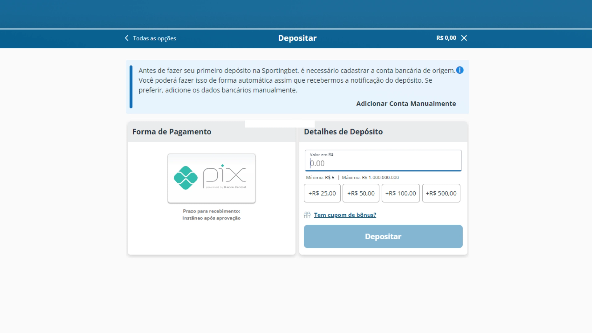This screenshot has height=333, width=592.
Task: Click Adicionar Conta Manualmente
Action: pyautogui.click(x=406, y=104)
